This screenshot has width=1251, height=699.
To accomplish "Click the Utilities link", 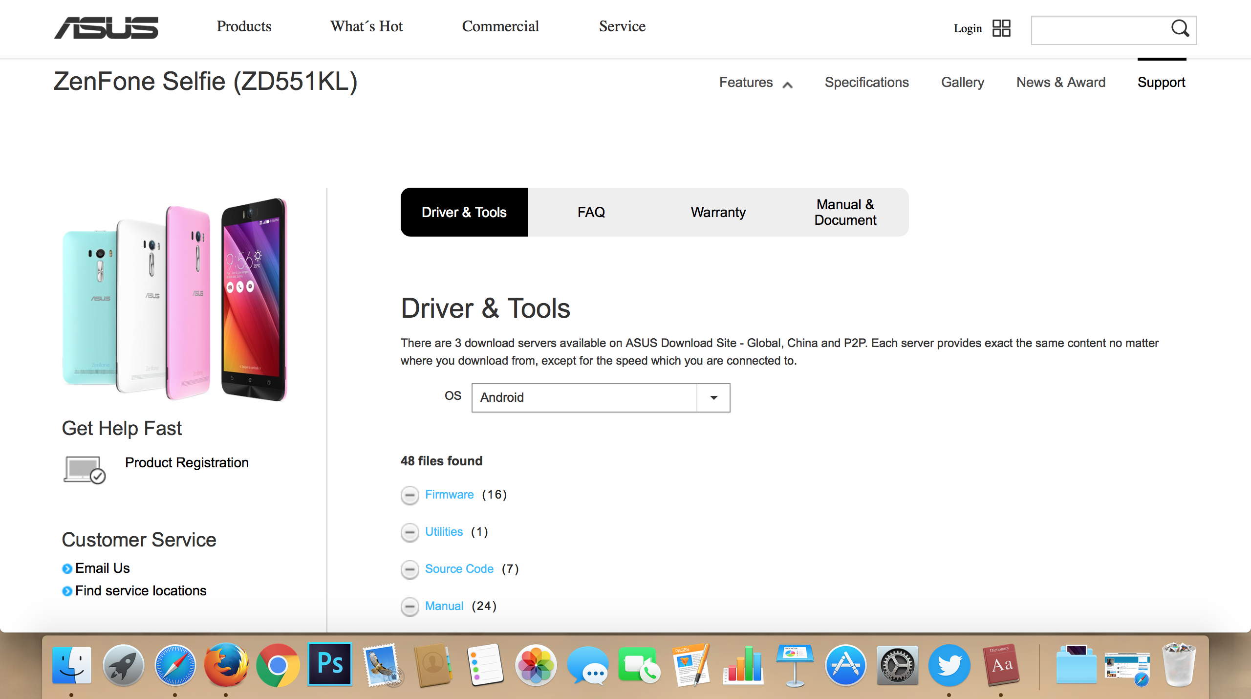I will pos(444,532).
